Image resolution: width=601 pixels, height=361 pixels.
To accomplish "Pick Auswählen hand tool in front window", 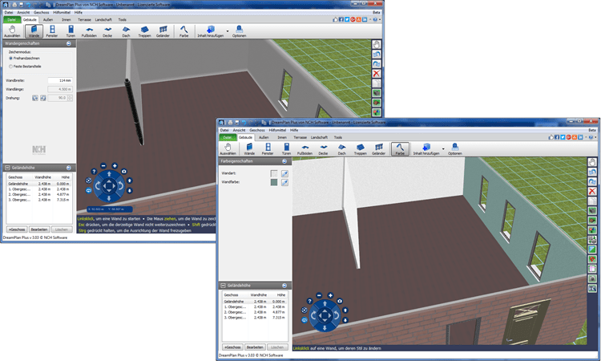I will coord(228,149).
